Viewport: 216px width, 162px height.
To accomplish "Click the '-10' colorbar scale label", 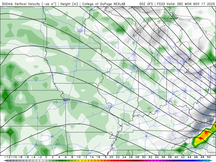I will [13, 157].
